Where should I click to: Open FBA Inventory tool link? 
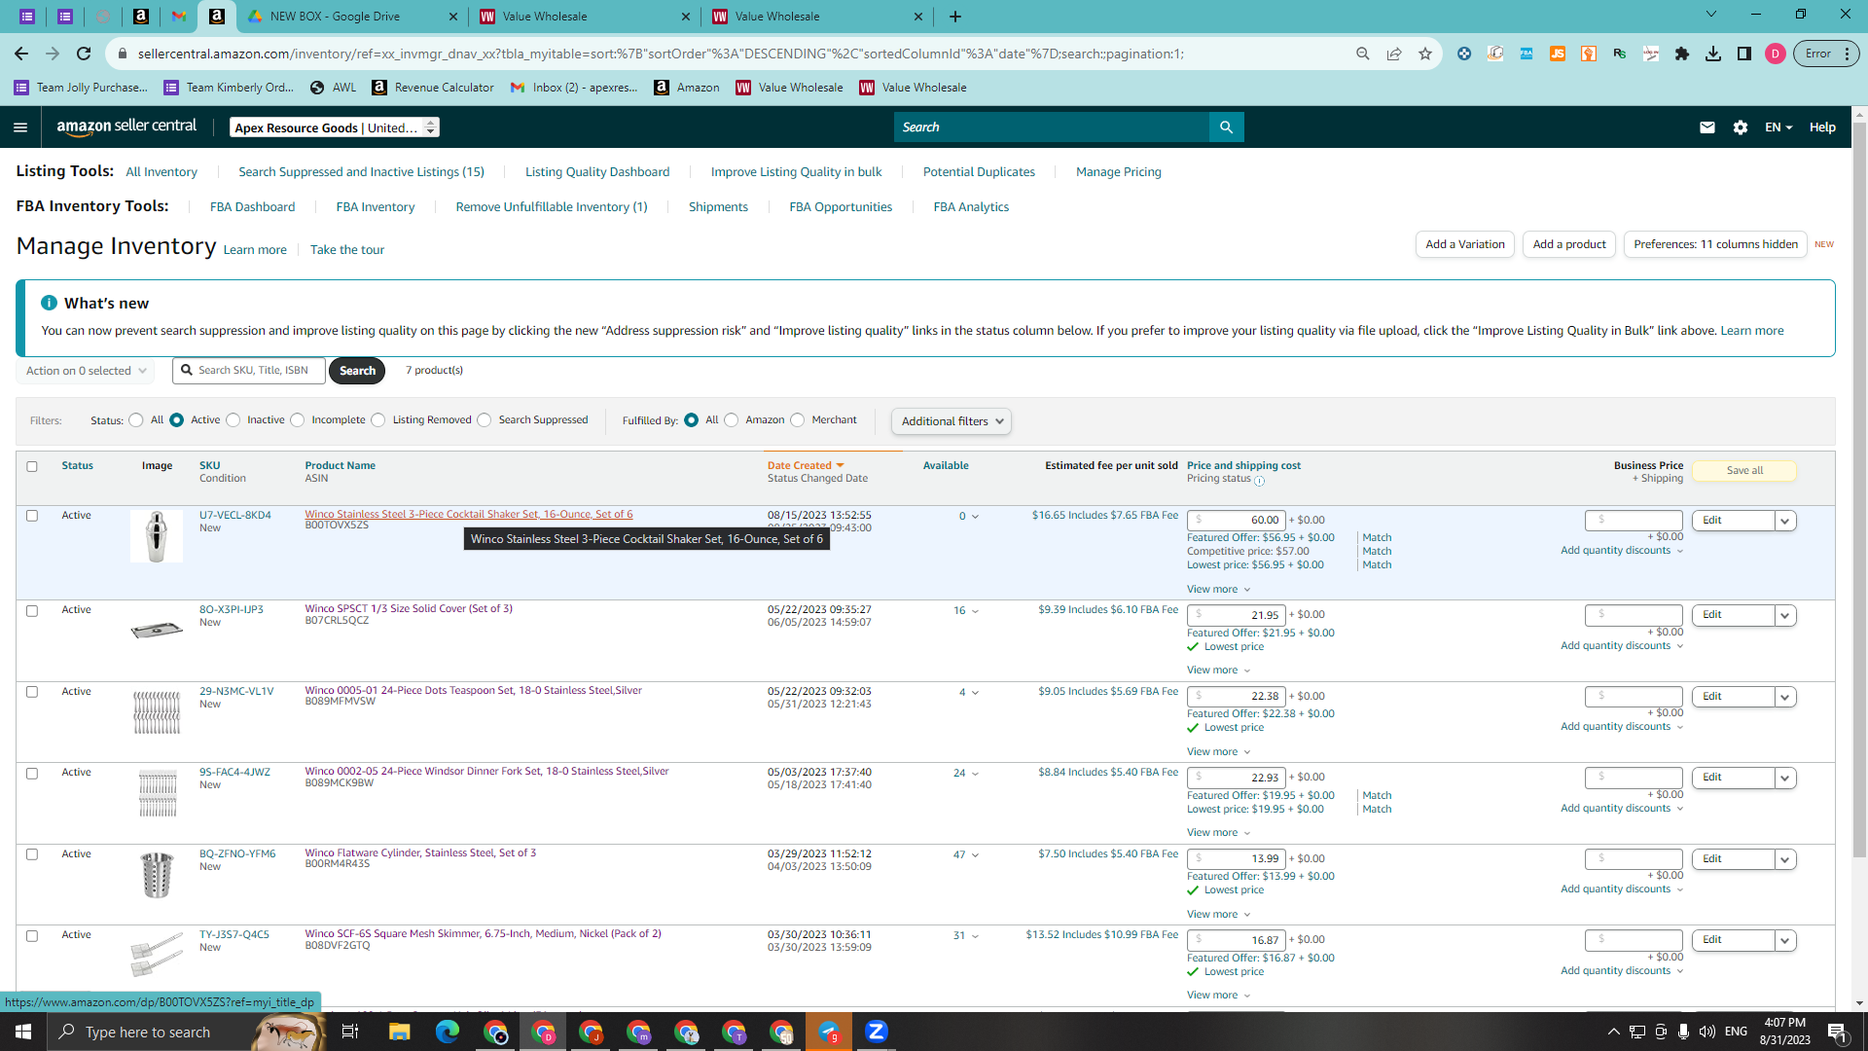click(x=376, y=207)
